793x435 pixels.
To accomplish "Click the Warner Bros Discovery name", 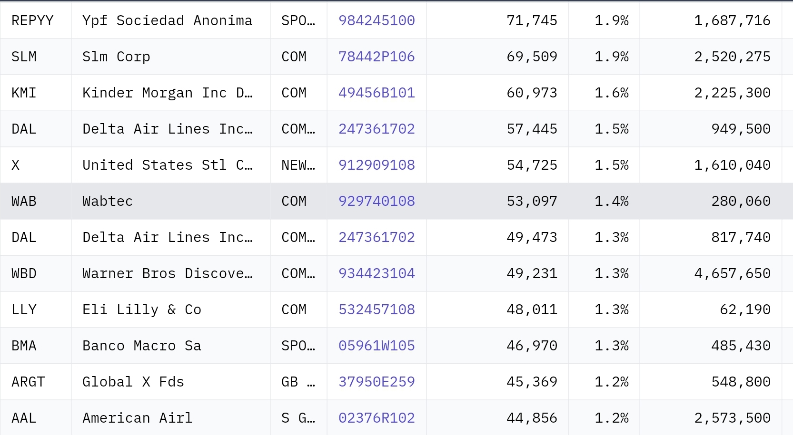I will pyautogui.click(x=167, y=273).
